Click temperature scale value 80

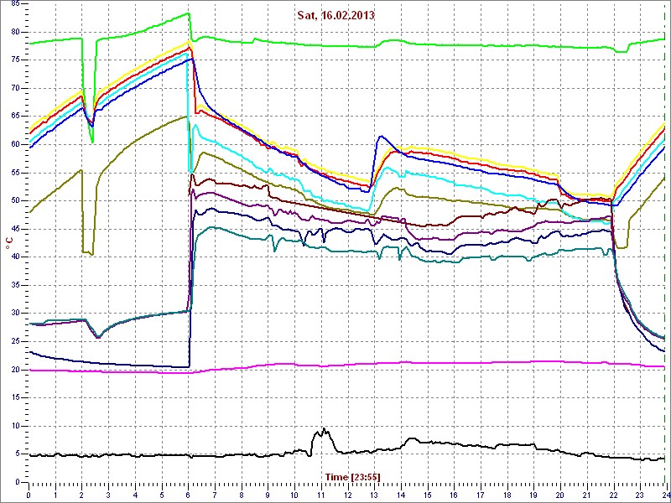(15, 32)
